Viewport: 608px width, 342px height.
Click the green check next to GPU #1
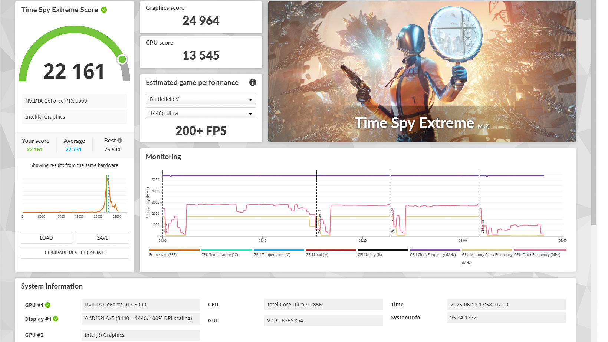[48, 305]
